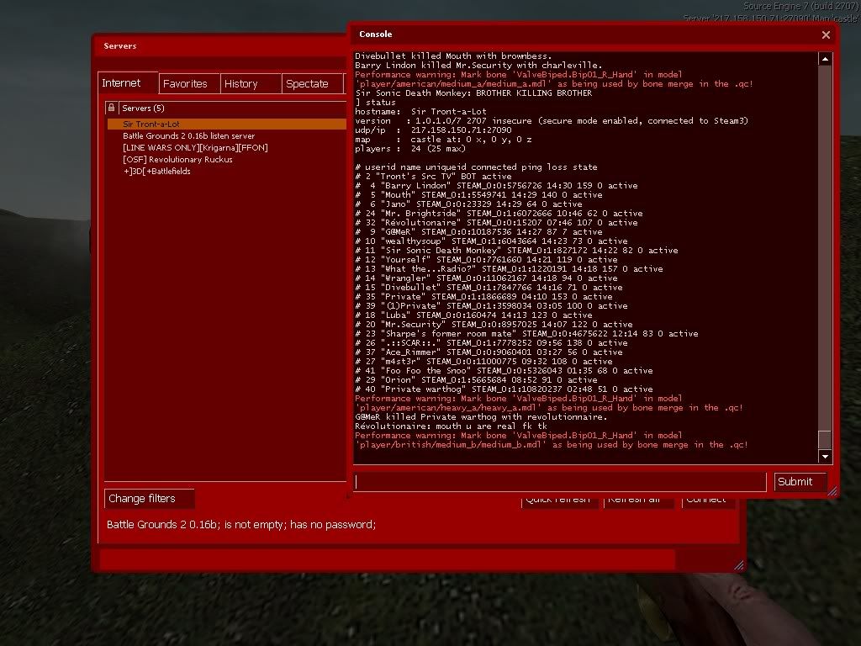Click the Servers window title bar
861x646 pixels.
pos(219,46)
